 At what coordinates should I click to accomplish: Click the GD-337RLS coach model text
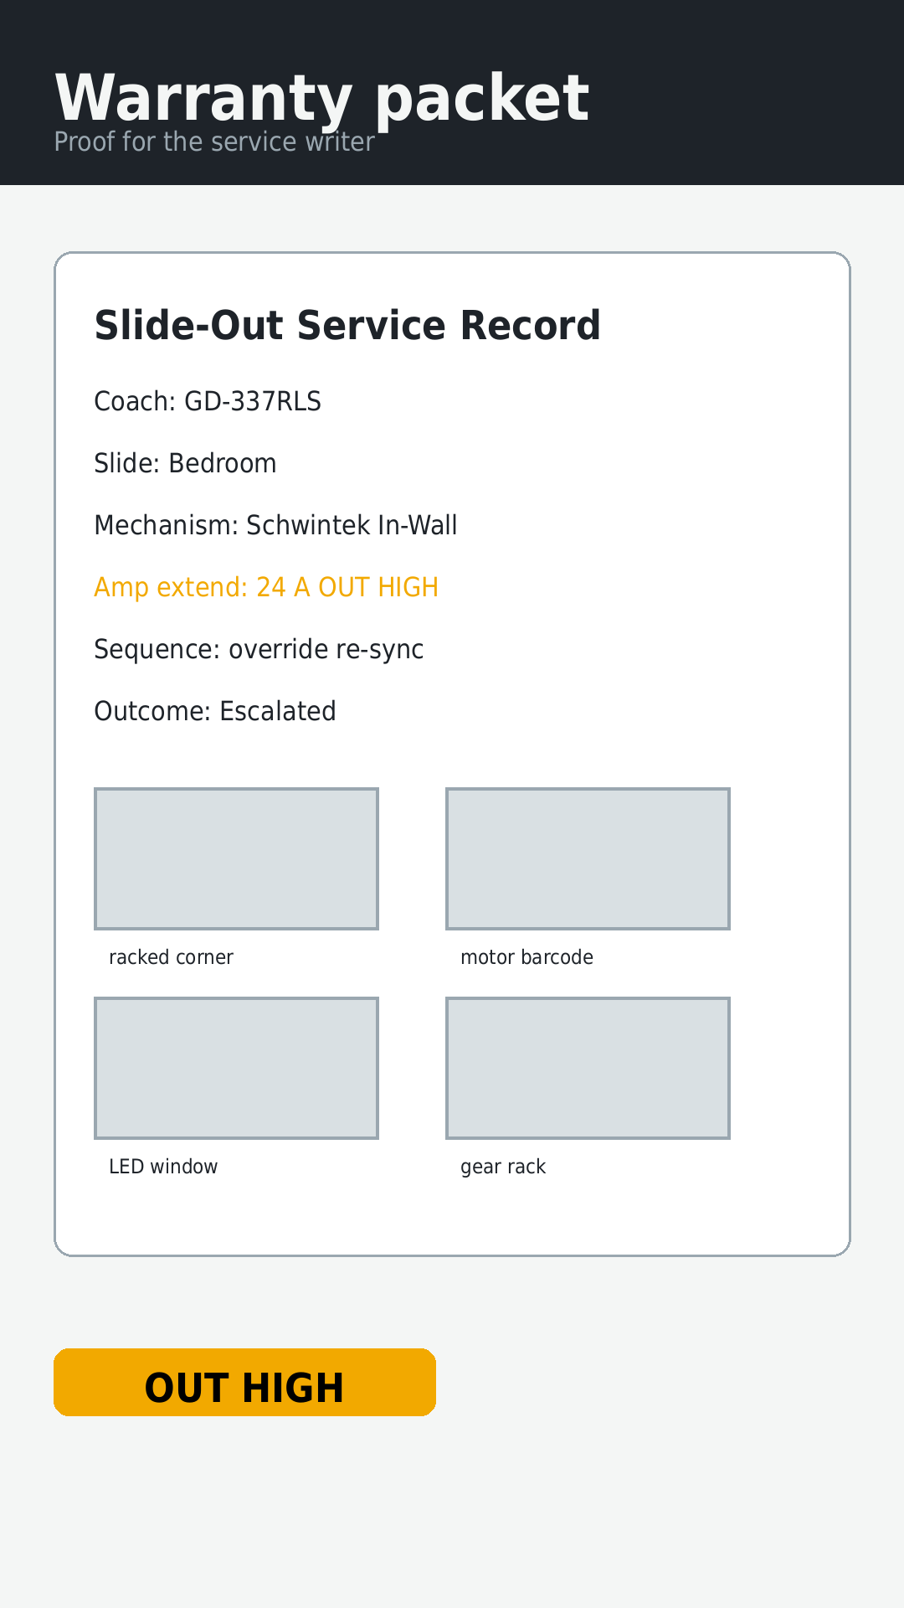coord(253,401)
